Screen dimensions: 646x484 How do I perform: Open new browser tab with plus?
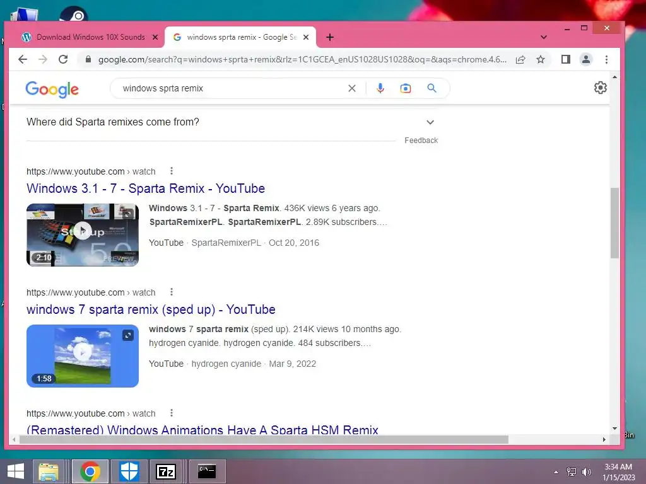pos(329,37)
